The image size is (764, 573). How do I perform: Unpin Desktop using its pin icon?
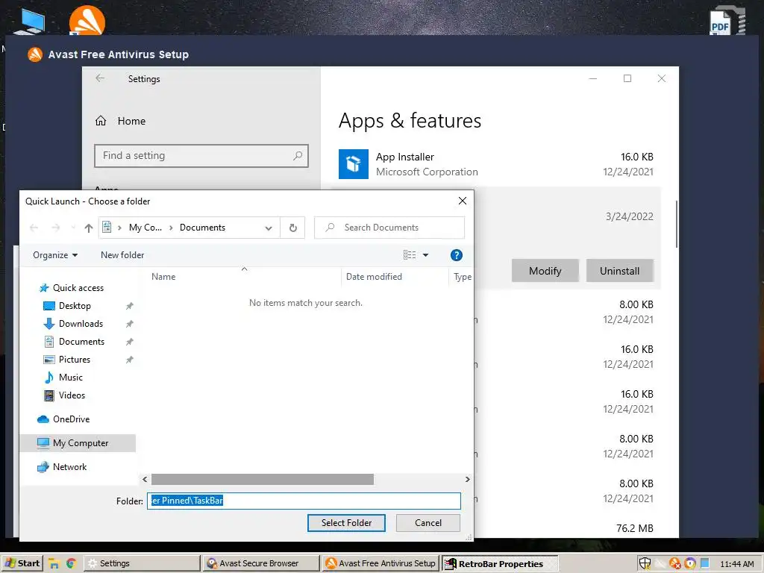pyautogui.click(x=129, y=306)
